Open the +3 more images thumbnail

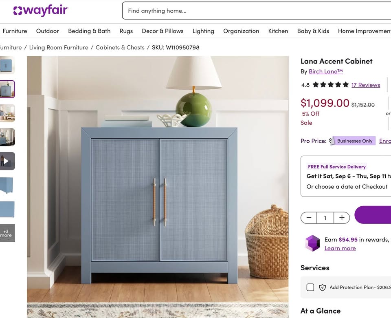tap(7, 233)
